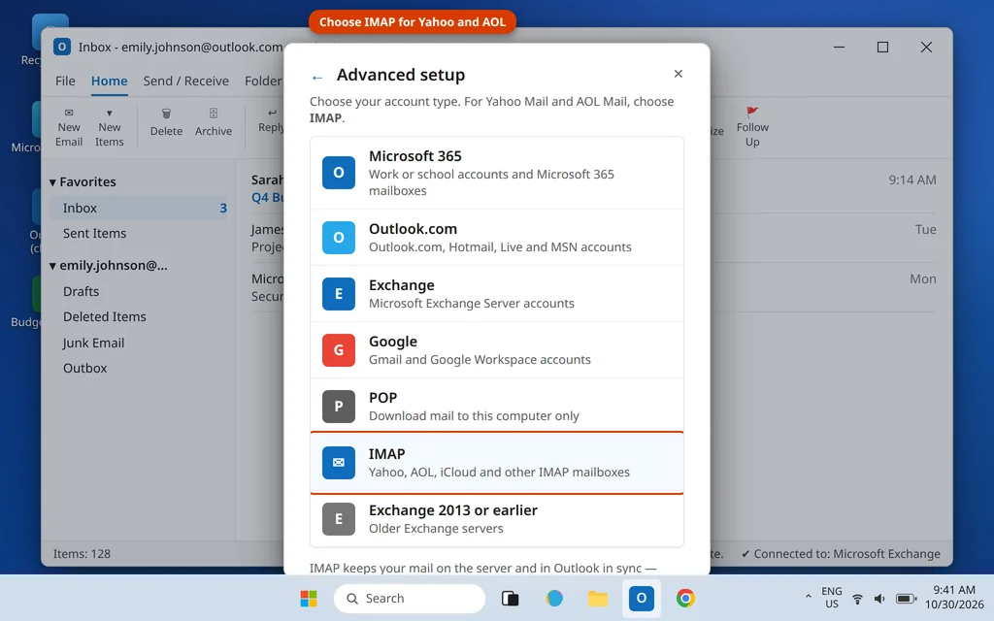Go back using the Advanced setup arrow
994x621 pixels.
coord(317,78)
